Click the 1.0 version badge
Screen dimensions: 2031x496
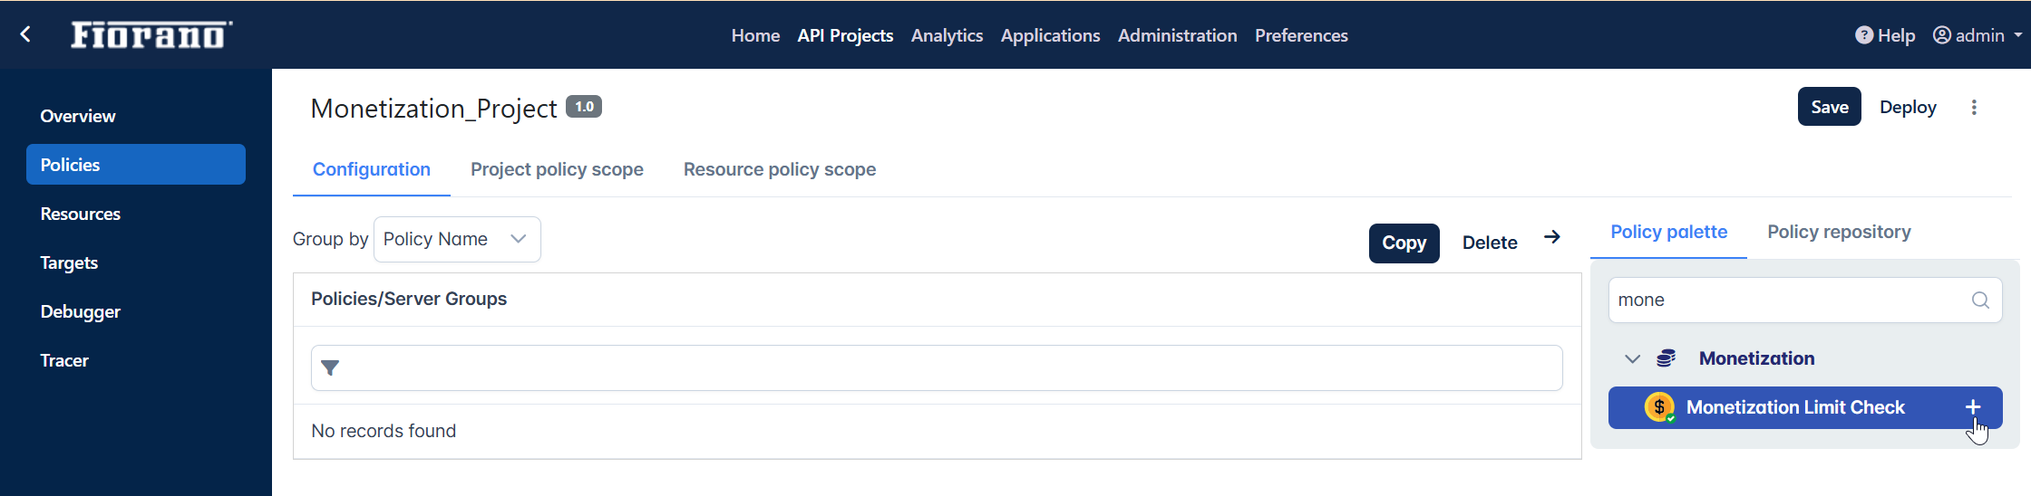pos(584,107)
